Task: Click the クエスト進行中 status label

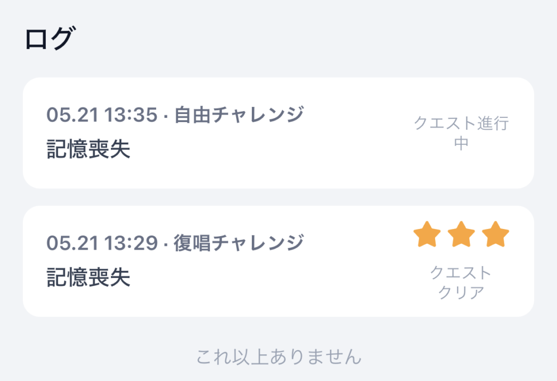Action: click(x=461, y=133)
